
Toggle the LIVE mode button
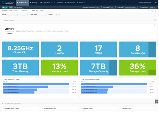pos(5,7)
